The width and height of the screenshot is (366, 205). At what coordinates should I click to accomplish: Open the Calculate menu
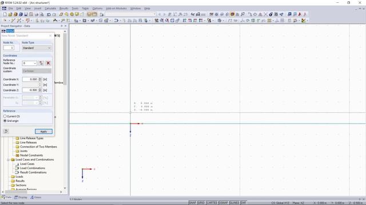(50, 9)
